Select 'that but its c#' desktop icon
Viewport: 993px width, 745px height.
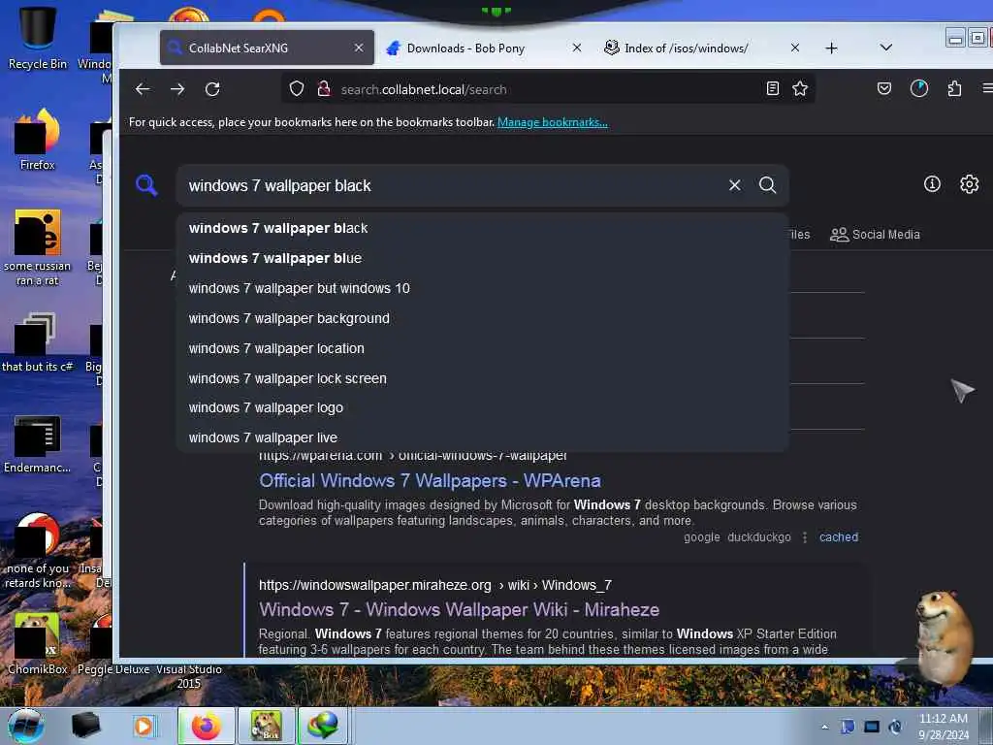click(x=38, y=342)
